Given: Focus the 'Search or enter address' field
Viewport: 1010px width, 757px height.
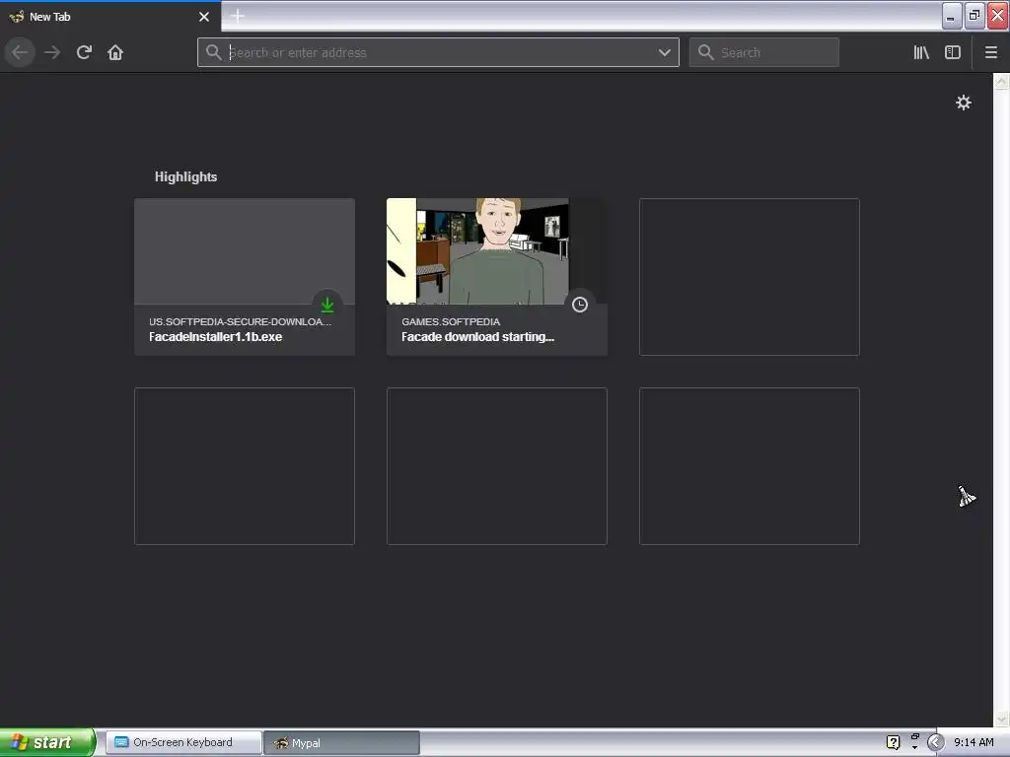Looking at the screenshot, I should (x=438, y=53).
